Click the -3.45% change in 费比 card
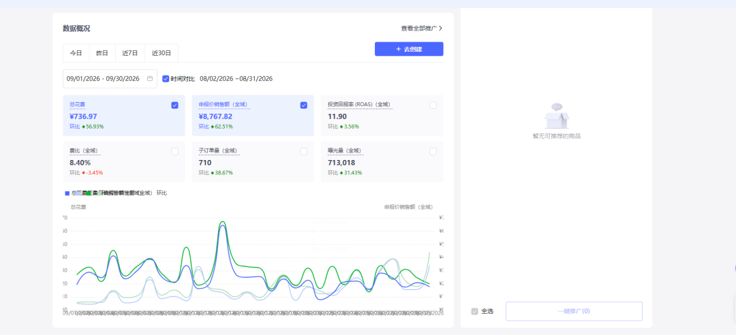The width and height of the screenshot is (736, 335). 95,173
